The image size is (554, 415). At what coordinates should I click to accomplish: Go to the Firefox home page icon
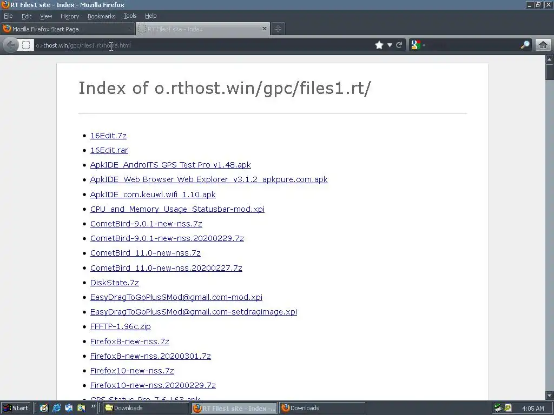543,45
